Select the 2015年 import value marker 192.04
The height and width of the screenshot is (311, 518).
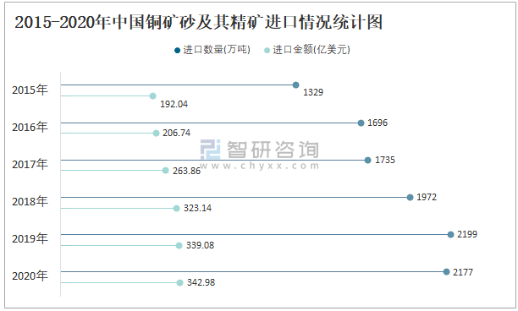pos(152,96)
